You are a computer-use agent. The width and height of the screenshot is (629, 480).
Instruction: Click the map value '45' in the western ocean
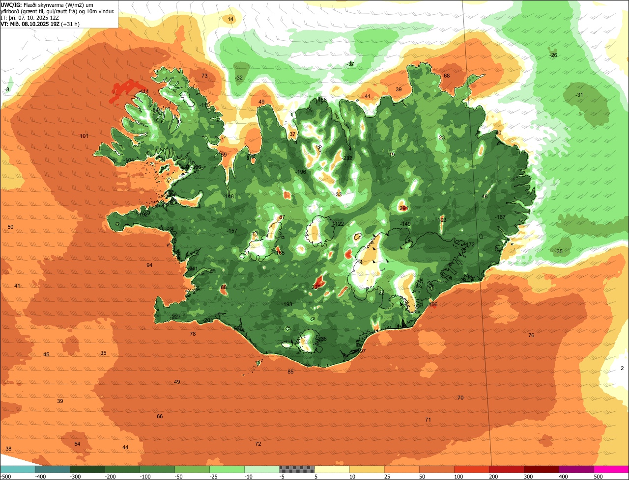click(x=46, y=354)
